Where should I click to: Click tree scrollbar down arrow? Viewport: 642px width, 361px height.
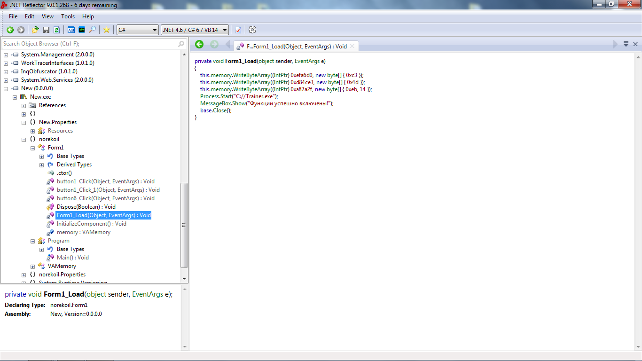[184, 278]
